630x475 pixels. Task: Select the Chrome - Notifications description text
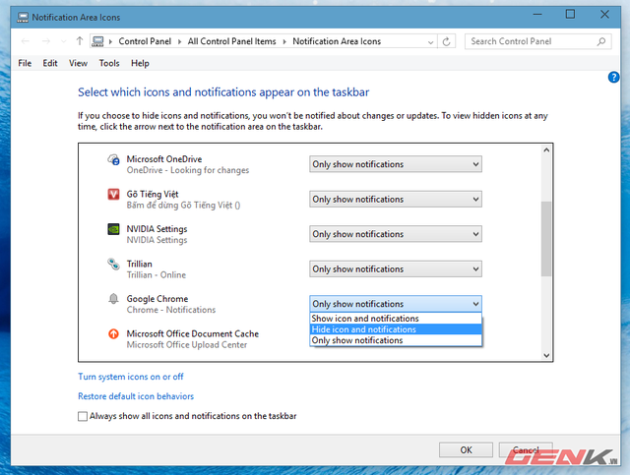[171, 310]
